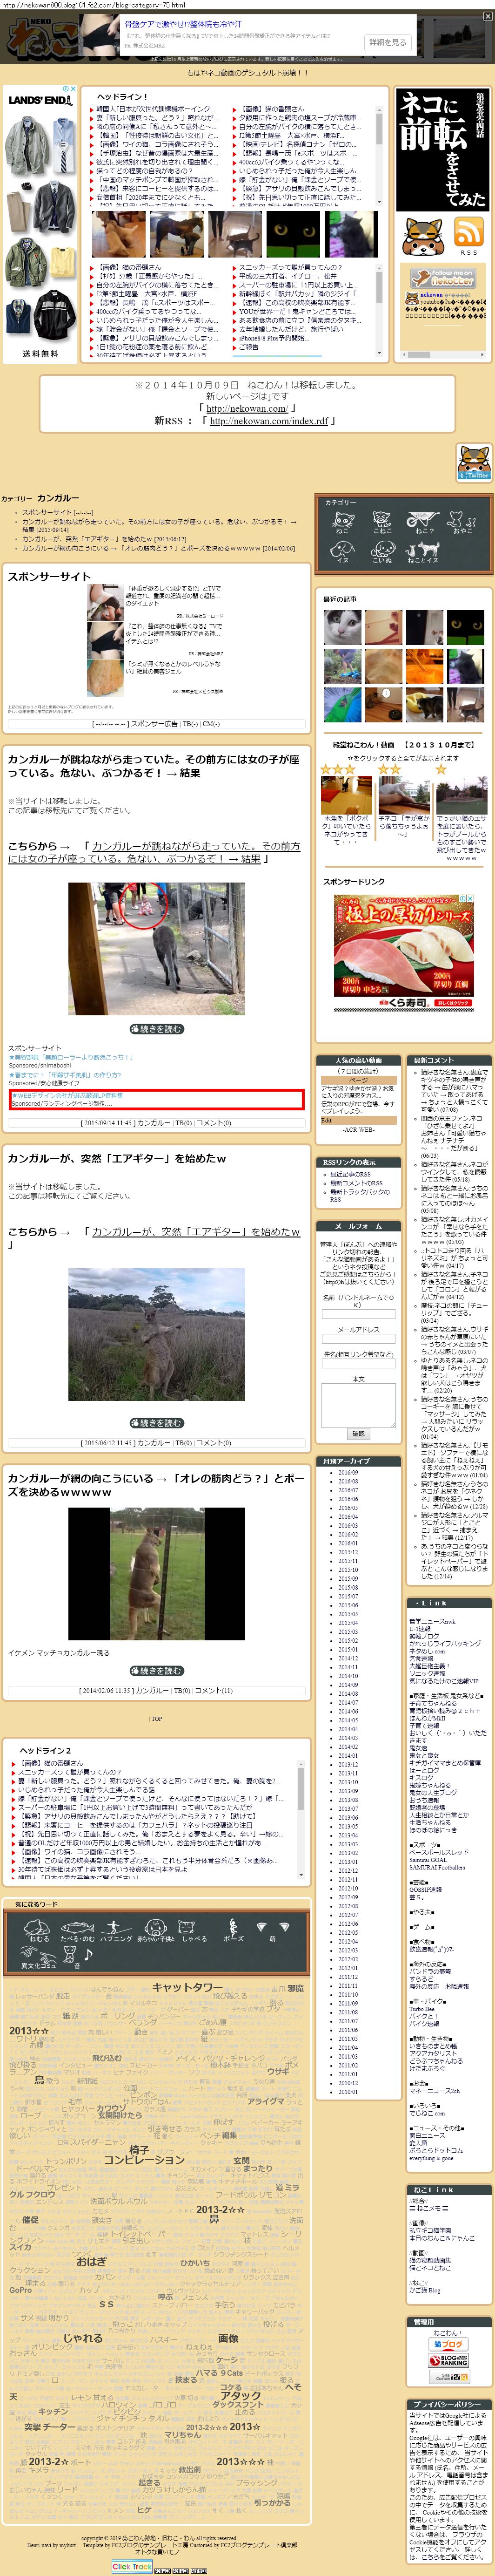The height and width of the screenshot is (2576, 495).
Task: Click the 確認 confirm button in mail form
Action: tap(358, 1433)
